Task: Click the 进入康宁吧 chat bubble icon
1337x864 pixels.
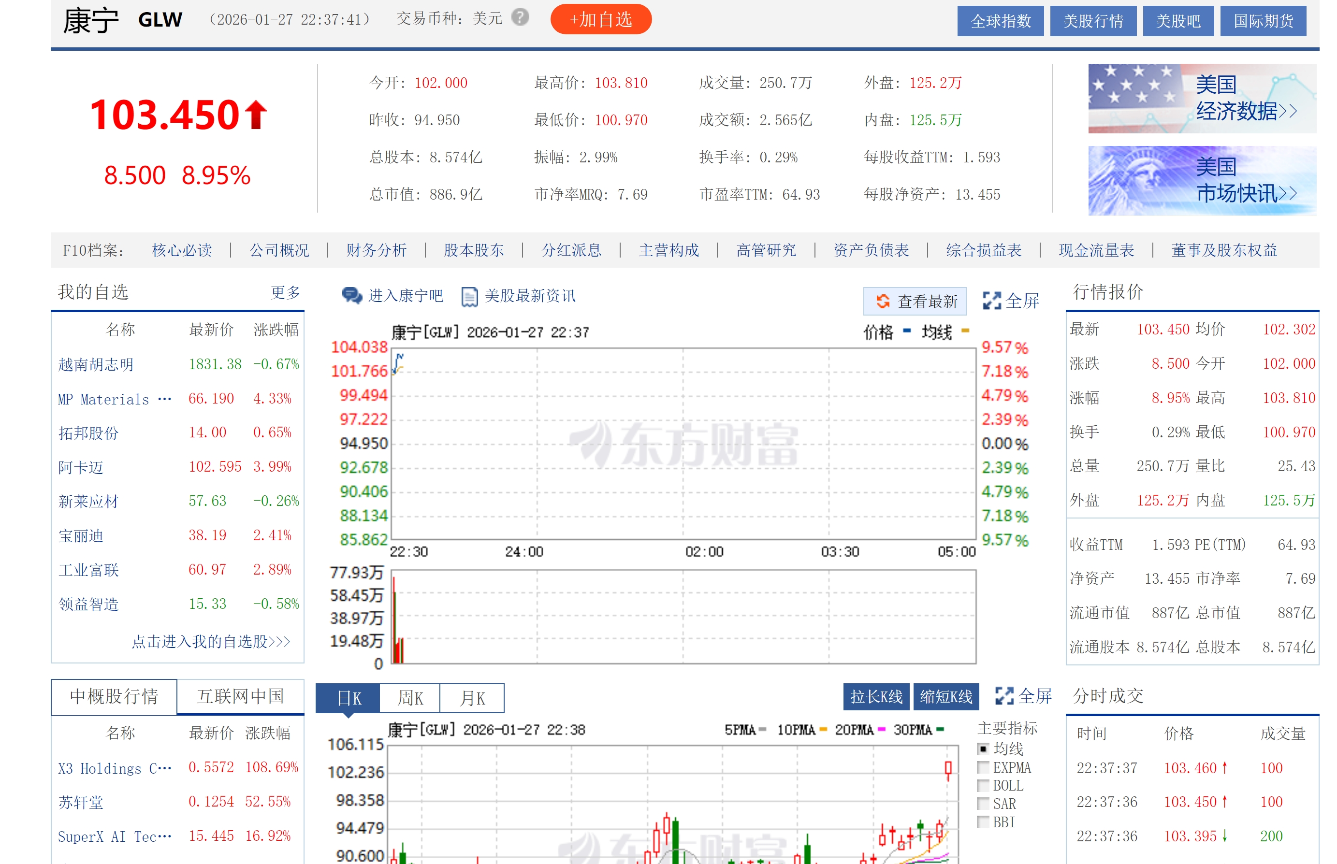Action: pos(352,296)
